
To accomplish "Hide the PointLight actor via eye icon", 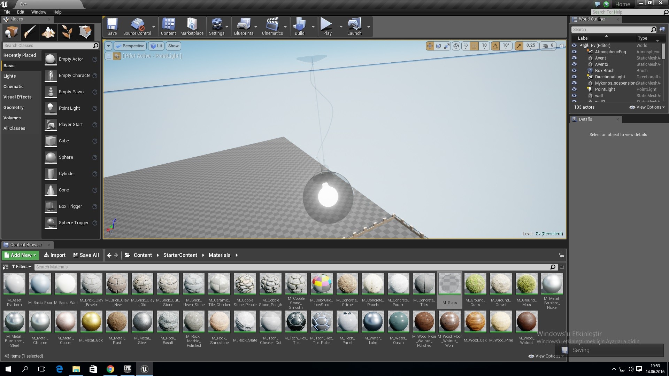I will 574,89.
